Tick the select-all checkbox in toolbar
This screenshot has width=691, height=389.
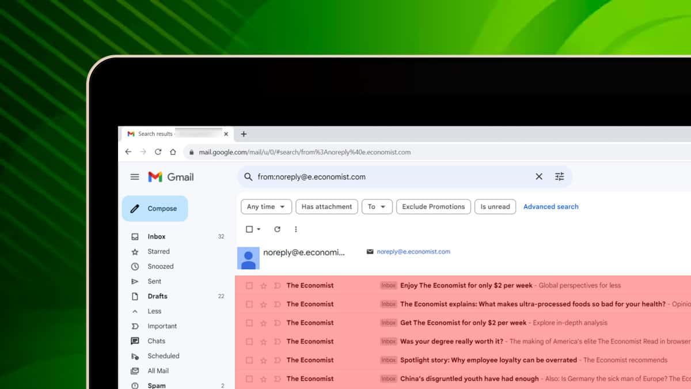tap(249, 229)
